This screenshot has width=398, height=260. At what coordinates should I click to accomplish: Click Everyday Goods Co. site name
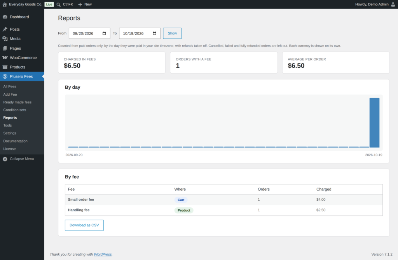pos(25,4)
